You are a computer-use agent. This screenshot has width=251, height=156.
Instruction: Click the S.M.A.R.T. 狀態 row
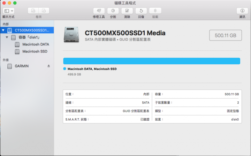(x=107, y=119)
